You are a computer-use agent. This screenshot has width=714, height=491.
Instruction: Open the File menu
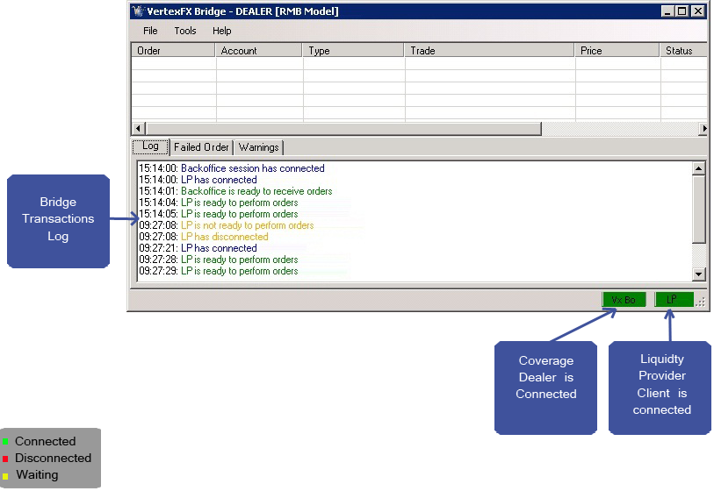[150, 31]
